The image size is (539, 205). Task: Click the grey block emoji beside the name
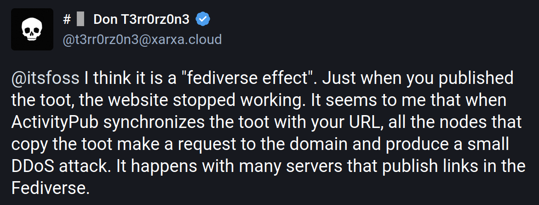coord(80,20)
